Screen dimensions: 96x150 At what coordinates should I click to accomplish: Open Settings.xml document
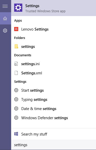coord(53,73)
